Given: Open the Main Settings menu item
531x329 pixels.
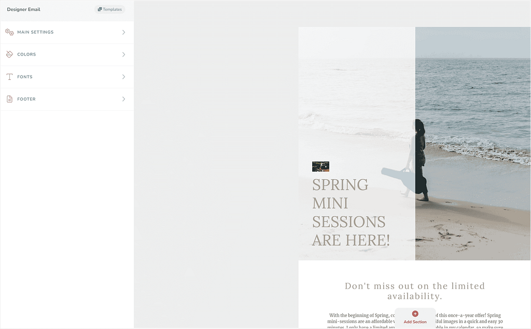Looking at the screenshot, I should [x=67, y=32].
